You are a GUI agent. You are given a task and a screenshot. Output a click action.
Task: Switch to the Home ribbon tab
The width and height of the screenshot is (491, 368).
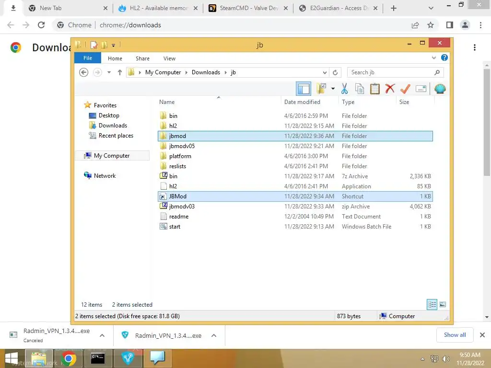pos(115,58)
